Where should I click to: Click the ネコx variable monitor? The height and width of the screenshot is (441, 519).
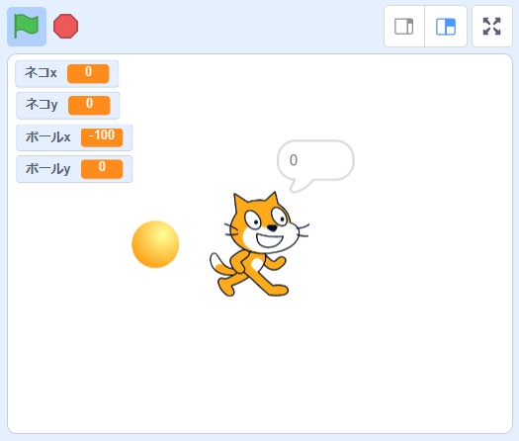[x=67, y=73]
